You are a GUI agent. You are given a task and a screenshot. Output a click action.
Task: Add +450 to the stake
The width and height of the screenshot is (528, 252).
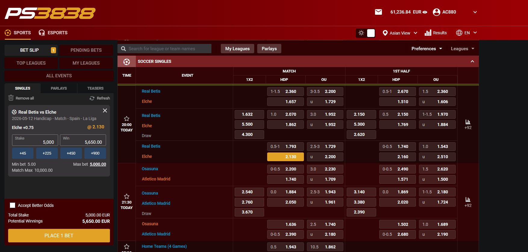71,153
